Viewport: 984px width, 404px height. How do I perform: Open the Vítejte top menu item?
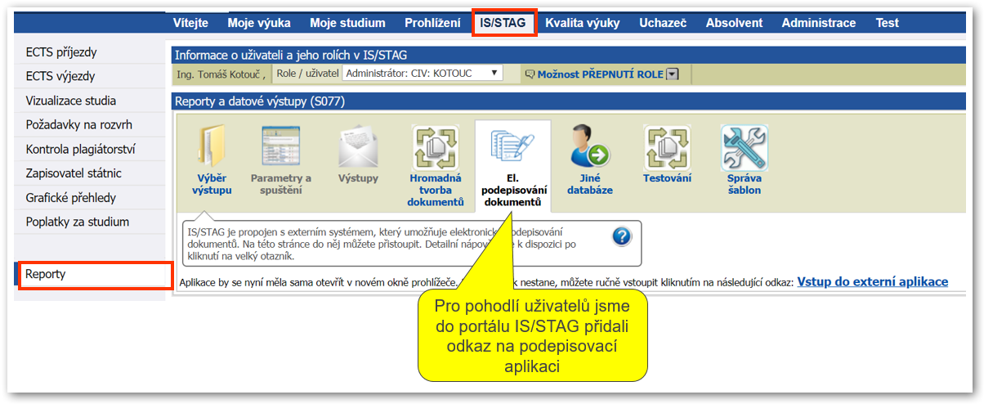point(190,23)
